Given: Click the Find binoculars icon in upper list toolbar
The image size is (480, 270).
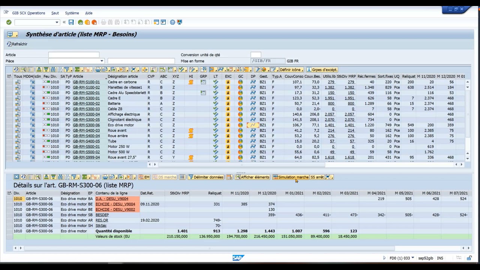Looking at the screenshot, I should pyautogui.click(x=53, y=70).
